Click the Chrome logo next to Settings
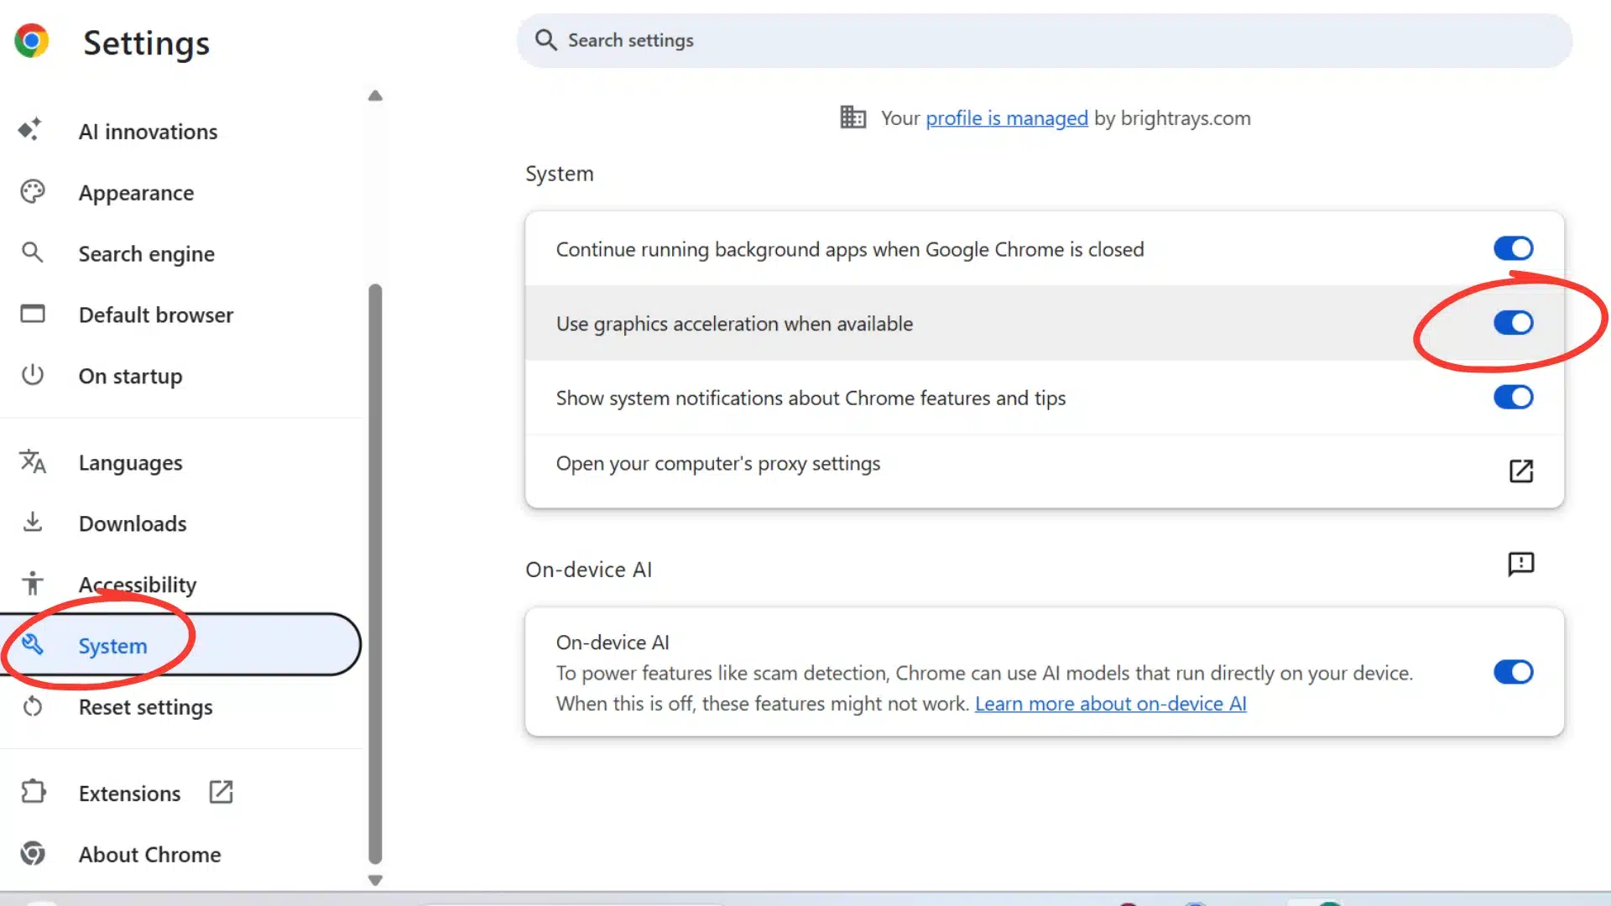 pyautogui.click(x=32, y=40)
